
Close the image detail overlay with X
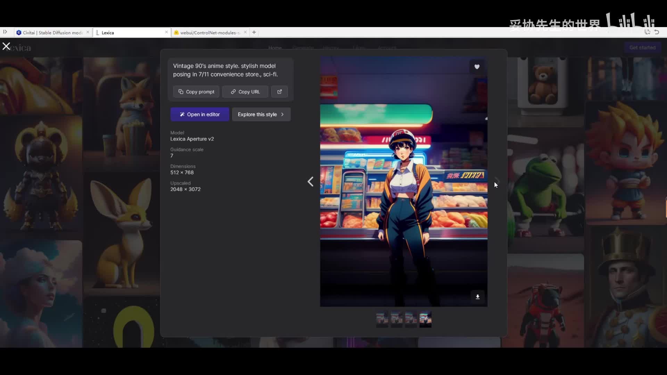(x=6, y=46)
